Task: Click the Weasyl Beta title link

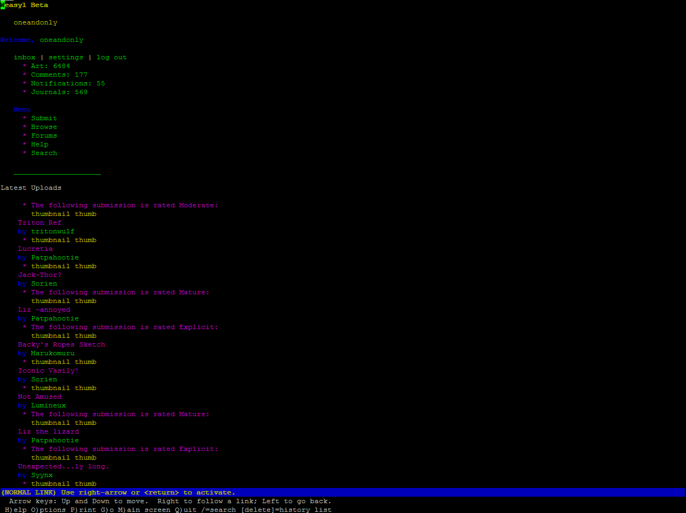Action: [24, 5]
